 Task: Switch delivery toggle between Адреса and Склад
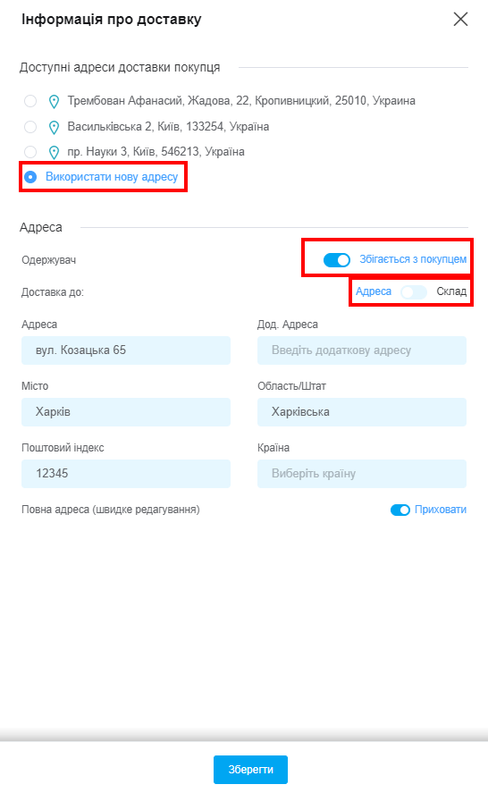414,291
